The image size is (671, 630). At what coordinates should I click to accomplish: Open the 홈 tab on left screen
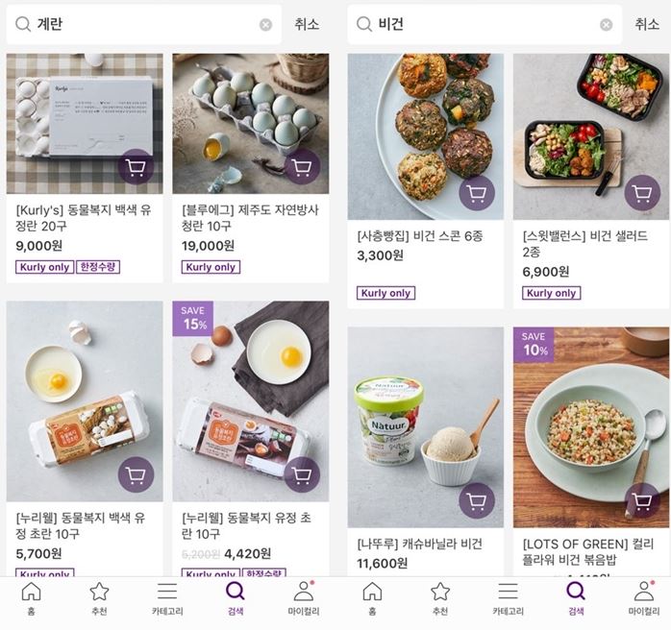coord(31,598)
